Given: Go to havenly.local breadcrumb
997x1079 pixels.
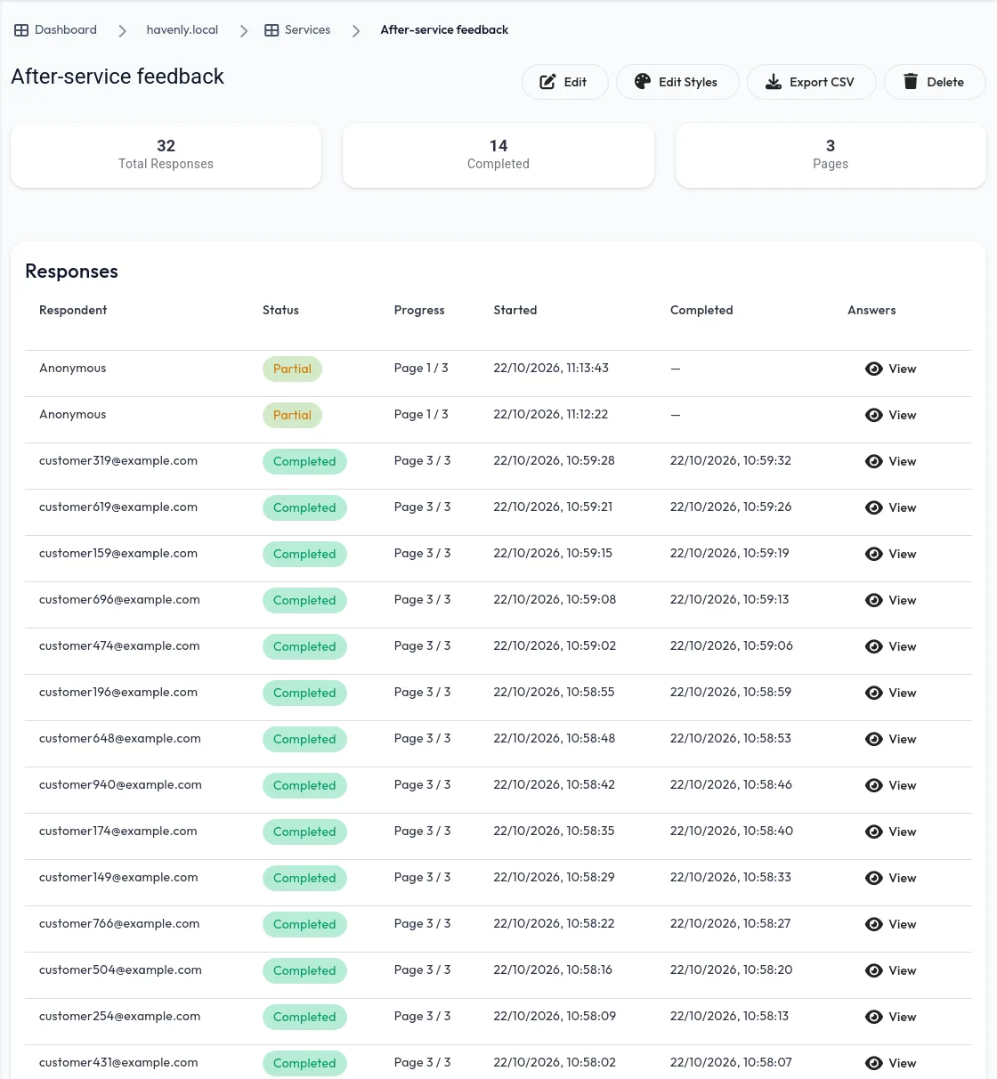Looking at the screenshot, I should pos(182,30).
